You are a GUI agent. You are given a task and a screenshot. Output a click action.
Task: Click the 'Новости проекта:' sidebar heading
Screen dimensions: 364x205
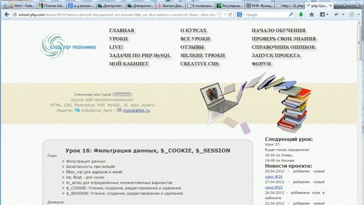[x=288, y=166]
